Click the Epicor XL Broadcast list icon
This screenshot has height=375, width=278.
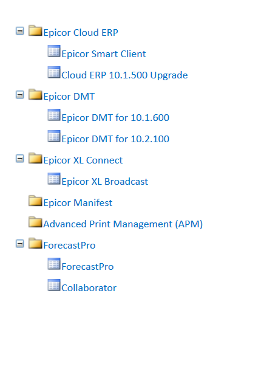tap(54, 179)
